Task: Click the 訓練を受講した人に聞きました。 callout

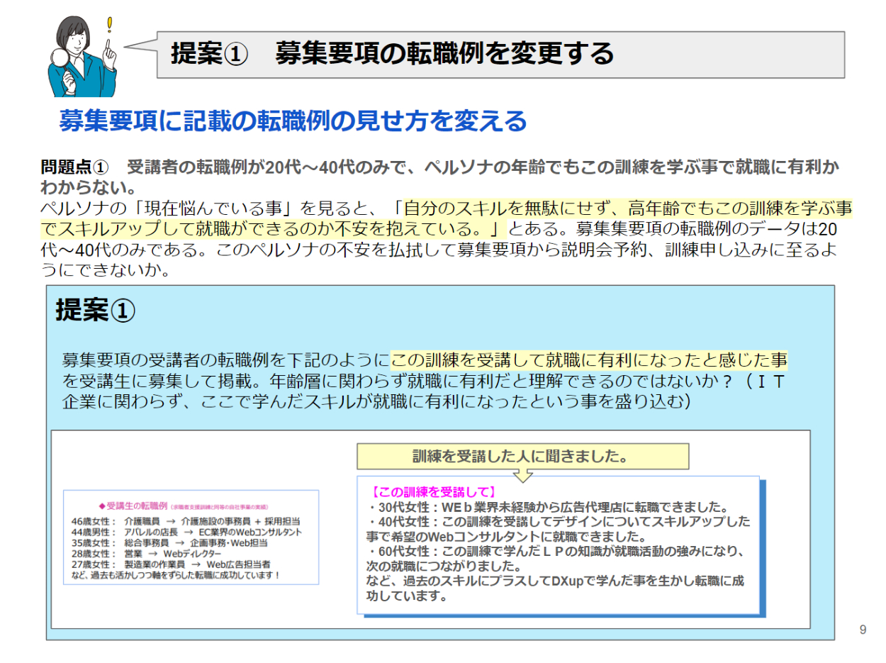Action: point(522,457)
